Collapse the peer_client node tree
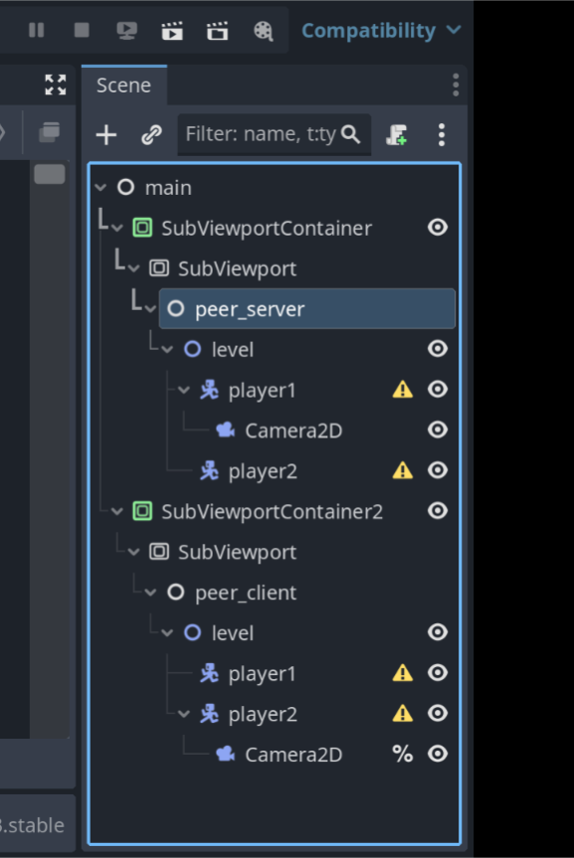This screenshot has width=574, height=858. pyautogui.click(x=150, y=593)
